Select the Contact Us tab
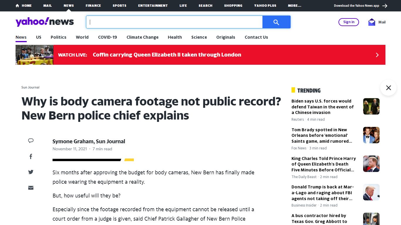Viewport: 401px width, 225px height. click(x=256, y=37)
